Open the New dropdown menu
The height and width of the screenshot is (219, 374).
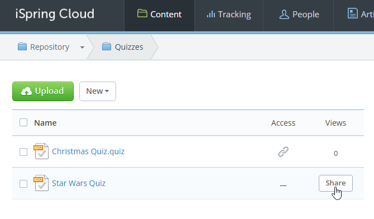pyautogui.click(x=98, y=91)
